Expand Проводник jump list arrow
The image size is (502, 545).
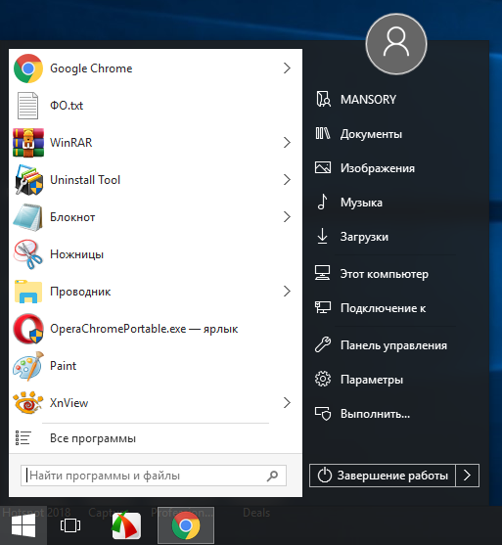pyautogui.click(x=287, y=292)
